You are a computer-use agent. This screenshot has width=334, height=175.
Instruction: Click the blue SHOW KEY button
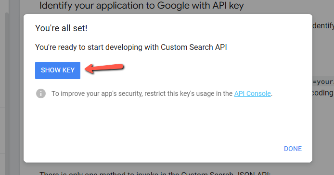coord(58,70)
